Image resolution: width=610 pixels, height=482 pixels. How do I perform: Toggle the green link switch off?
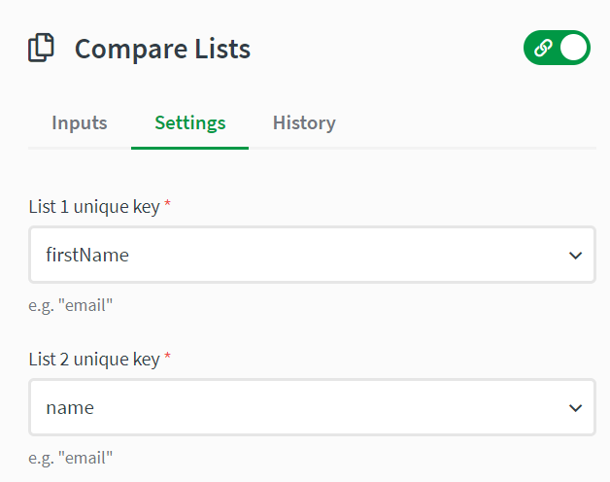(x=557, y=48)
